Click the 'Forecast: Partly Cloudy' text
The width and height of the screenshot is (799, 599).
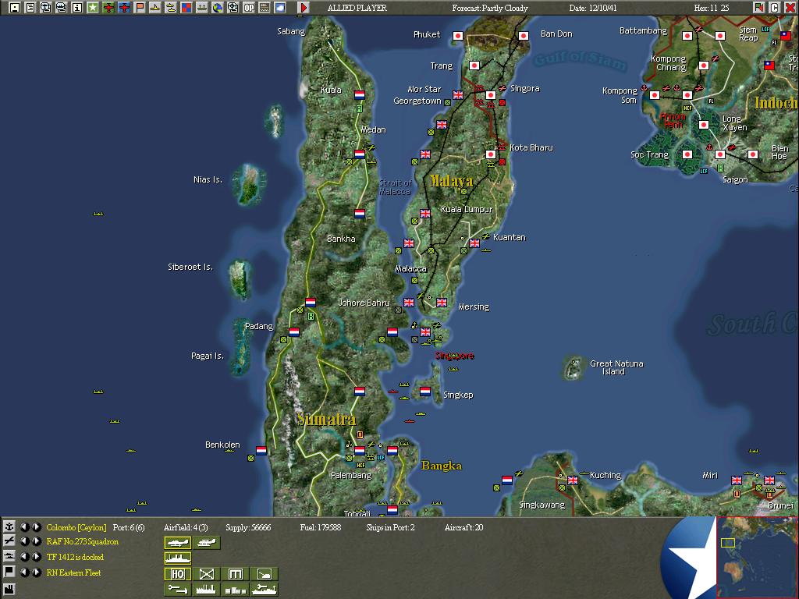point(490,8)
